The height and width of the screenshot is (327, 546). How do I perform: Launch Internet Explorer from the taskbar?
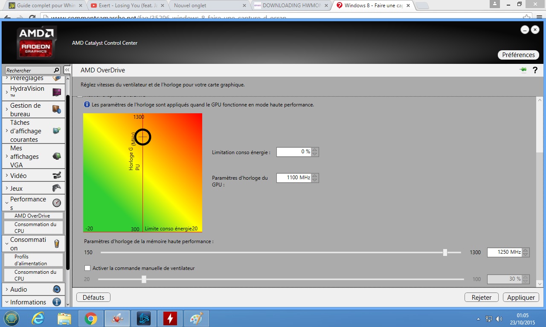tap(38, 318)
